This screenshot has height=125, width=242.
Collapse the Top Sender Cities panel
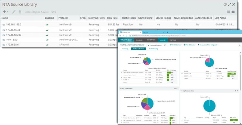[121, 89]
